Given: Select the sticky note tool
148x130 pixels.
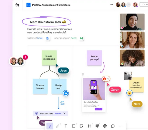Looking at the screenshot, I should click(x=81, y=126).
